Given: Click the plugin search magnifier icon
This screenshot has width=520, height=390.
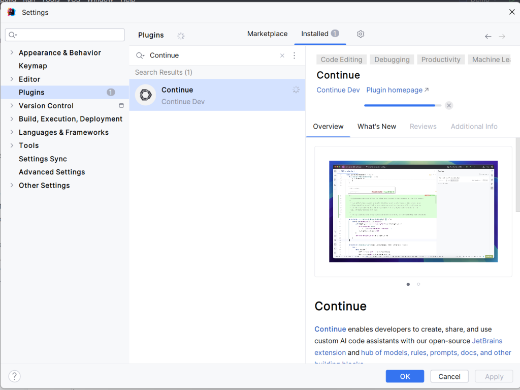Looking at the screenshot, I should (140, 55).
